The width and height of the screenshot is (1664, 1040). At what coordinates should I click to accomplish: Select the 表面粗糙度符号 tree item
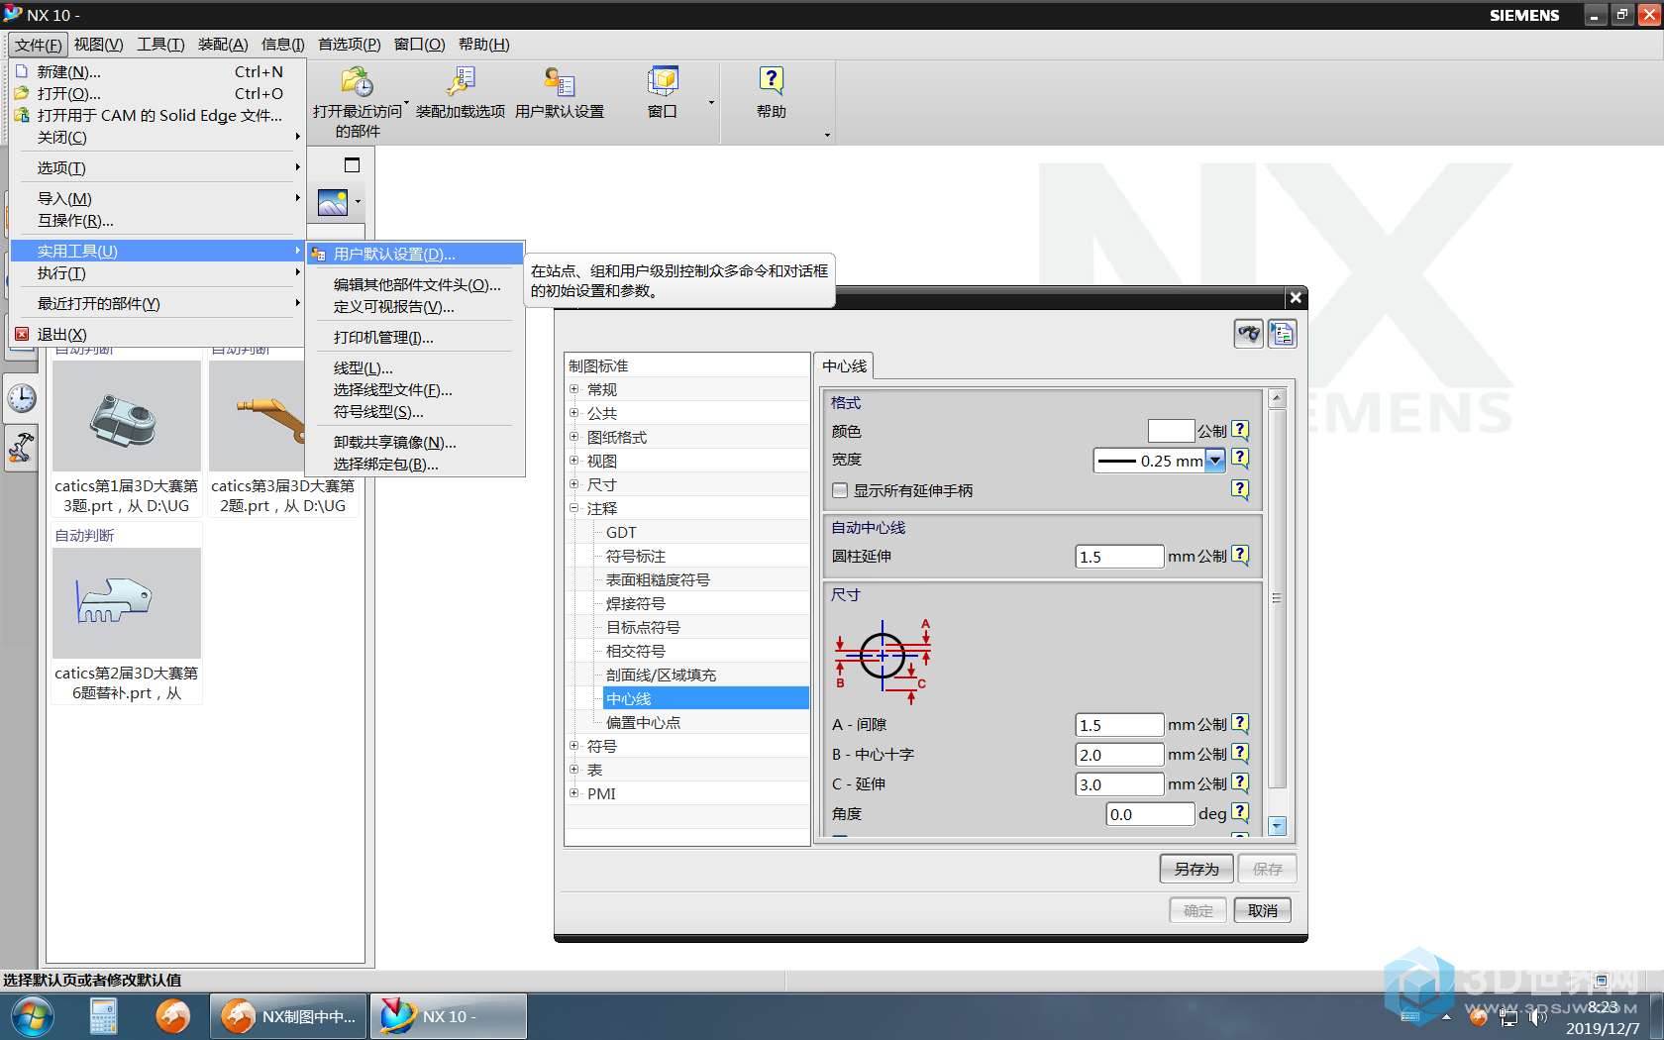click(658, 579)
